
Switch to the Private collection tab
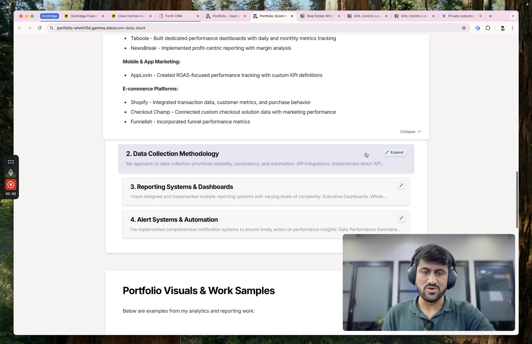[x=461, y=16]
